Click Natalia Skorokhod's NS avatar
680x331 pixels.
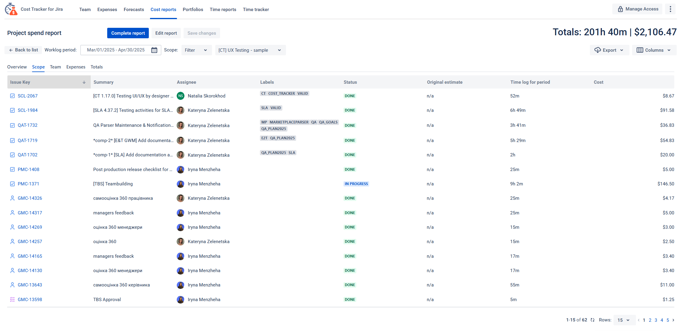(181, 96)
